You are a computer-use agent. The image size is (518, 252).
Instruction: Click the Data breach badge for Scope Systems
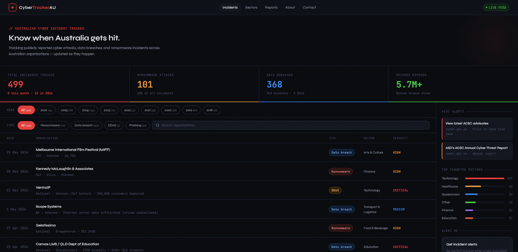coord(342,209)
